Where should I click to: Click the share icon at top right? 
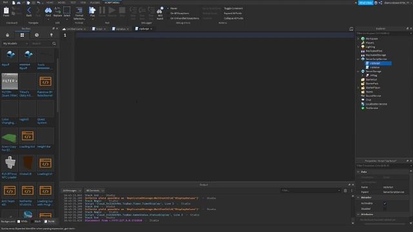(x=380, y=3)
